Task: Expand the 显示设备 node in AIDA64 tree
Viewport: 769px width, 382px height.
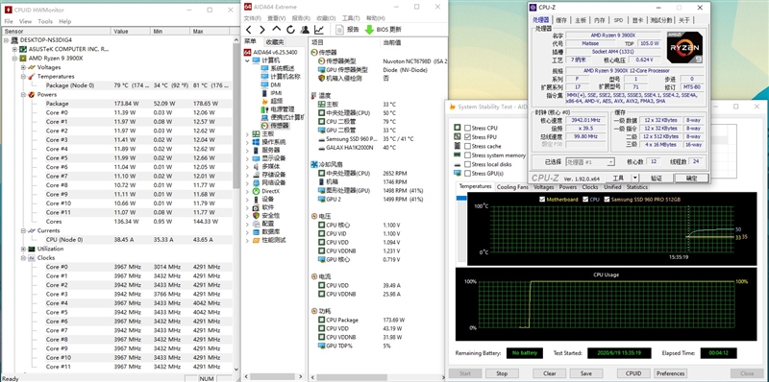Action: pos(247,158)
